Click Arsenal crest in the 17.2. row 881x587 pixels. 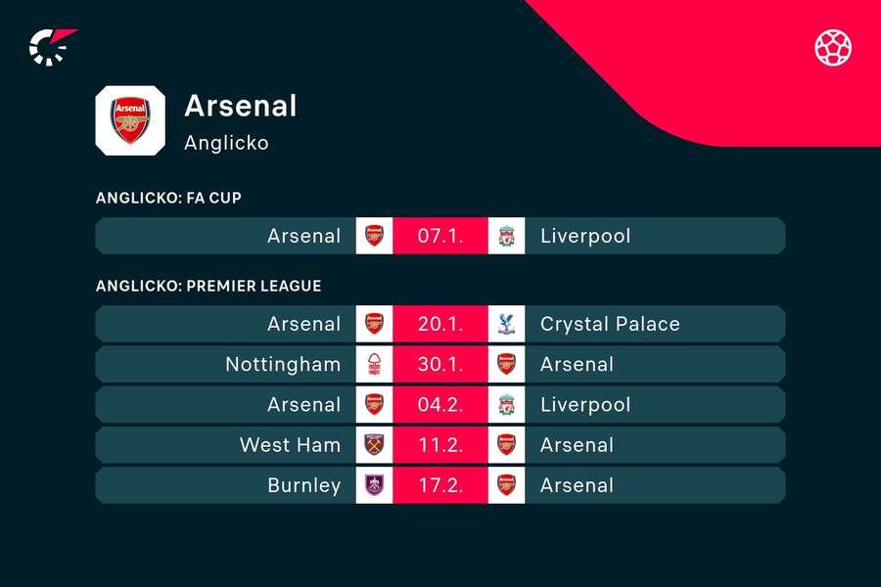click(506, 485)
